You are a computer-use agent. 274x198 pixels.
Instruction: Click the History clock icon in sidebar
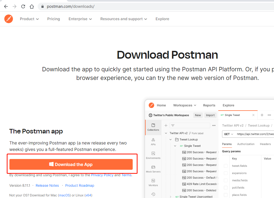tap(153, 194)
